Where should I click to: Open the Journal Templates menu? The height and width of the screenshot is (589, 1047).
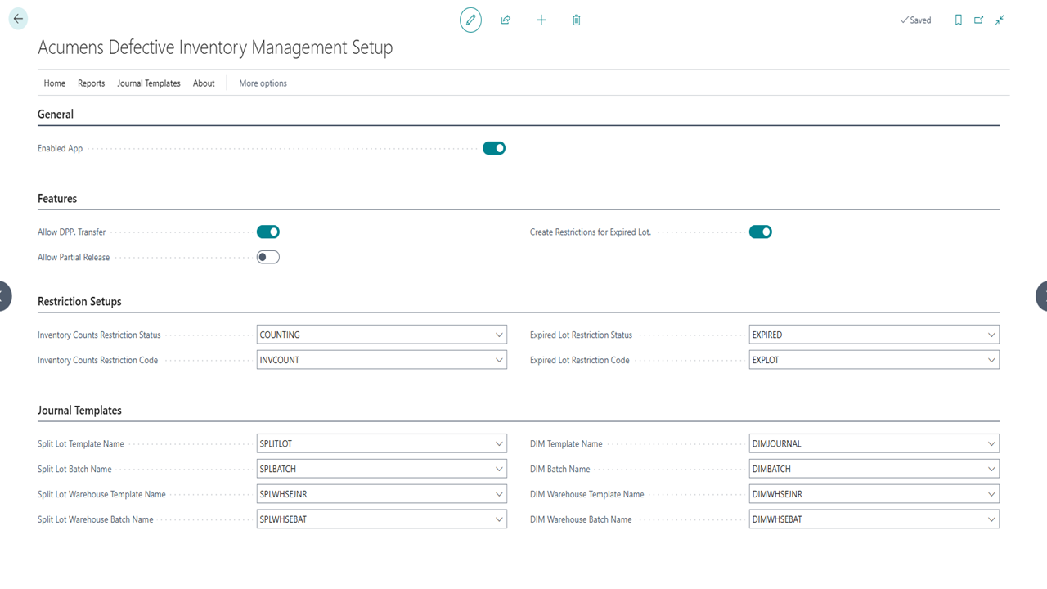(149, 83)
